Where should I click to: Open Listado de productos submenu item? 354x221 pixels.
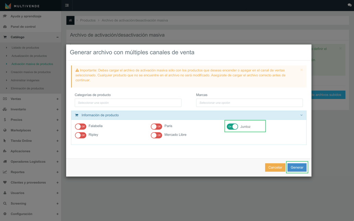point(25,48)
